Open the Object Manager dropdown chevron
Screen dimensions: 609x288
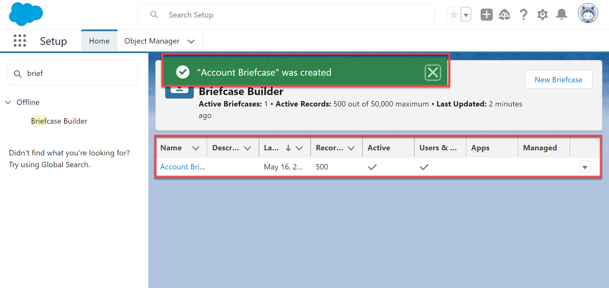[191, 41]
